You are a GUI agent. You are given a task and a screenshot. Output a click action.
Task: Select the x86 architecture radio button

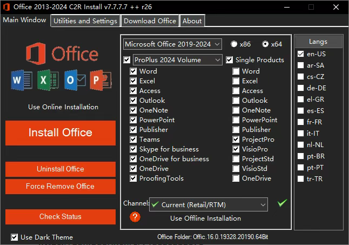(x=234, y=44)
